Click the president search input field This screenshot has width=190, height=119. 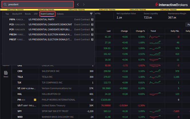click(37, 5)
